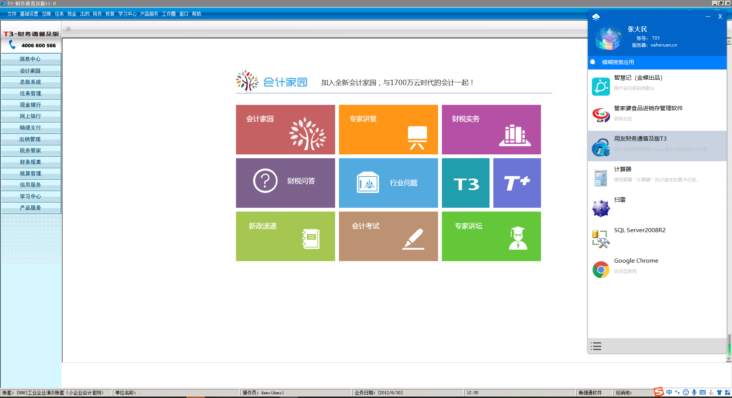The width and height of the screenshot is (732, 398).
Task: Open the 智慧记 app icon
Action: point(601,86)
